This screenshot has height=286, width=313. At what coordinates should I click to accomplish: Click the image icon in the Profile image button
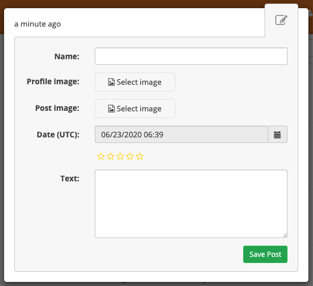click(112, 82)
